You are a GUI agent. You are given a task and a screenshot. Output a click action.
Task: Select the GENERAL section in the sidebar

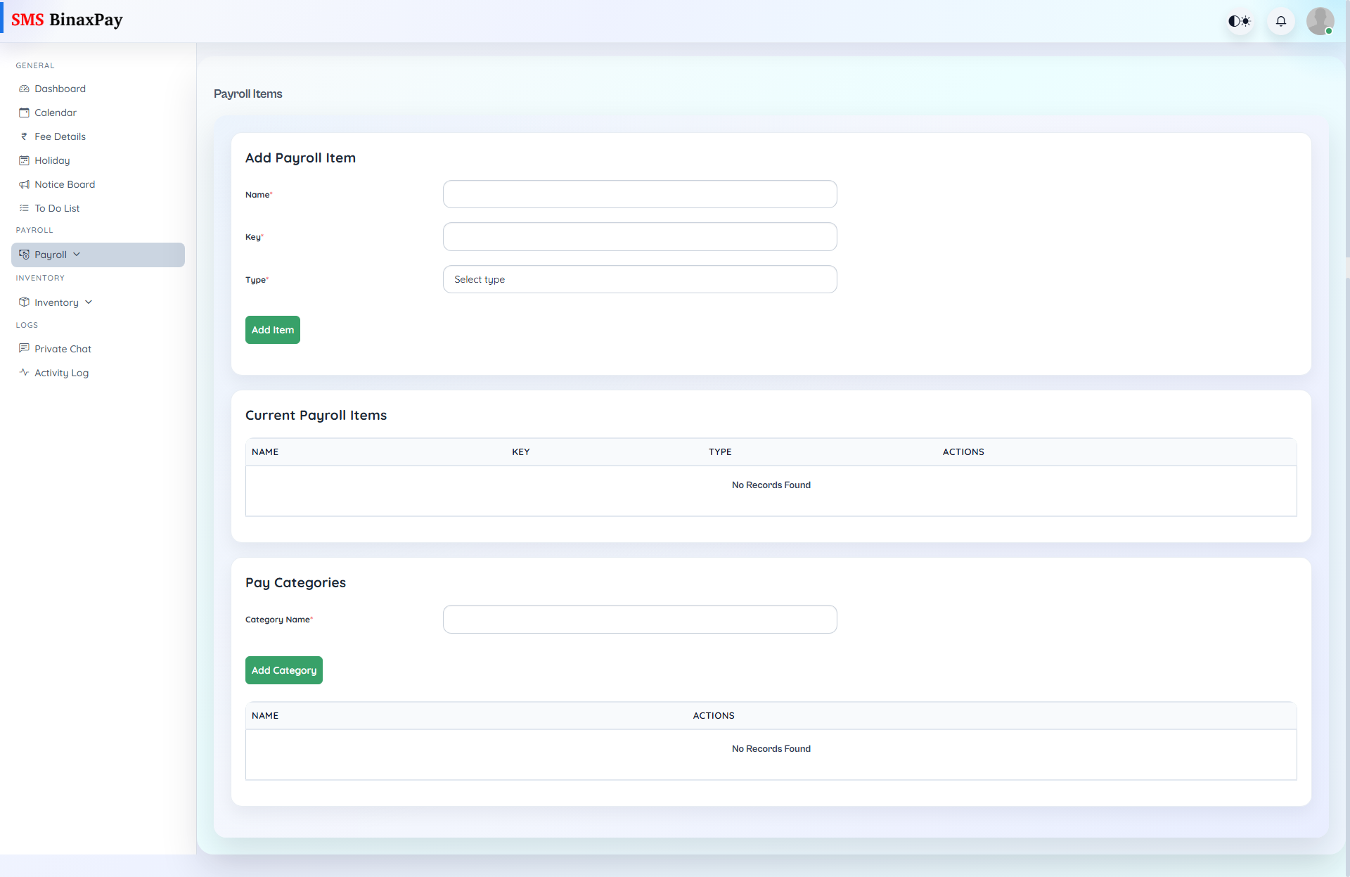tap(35, 65)
